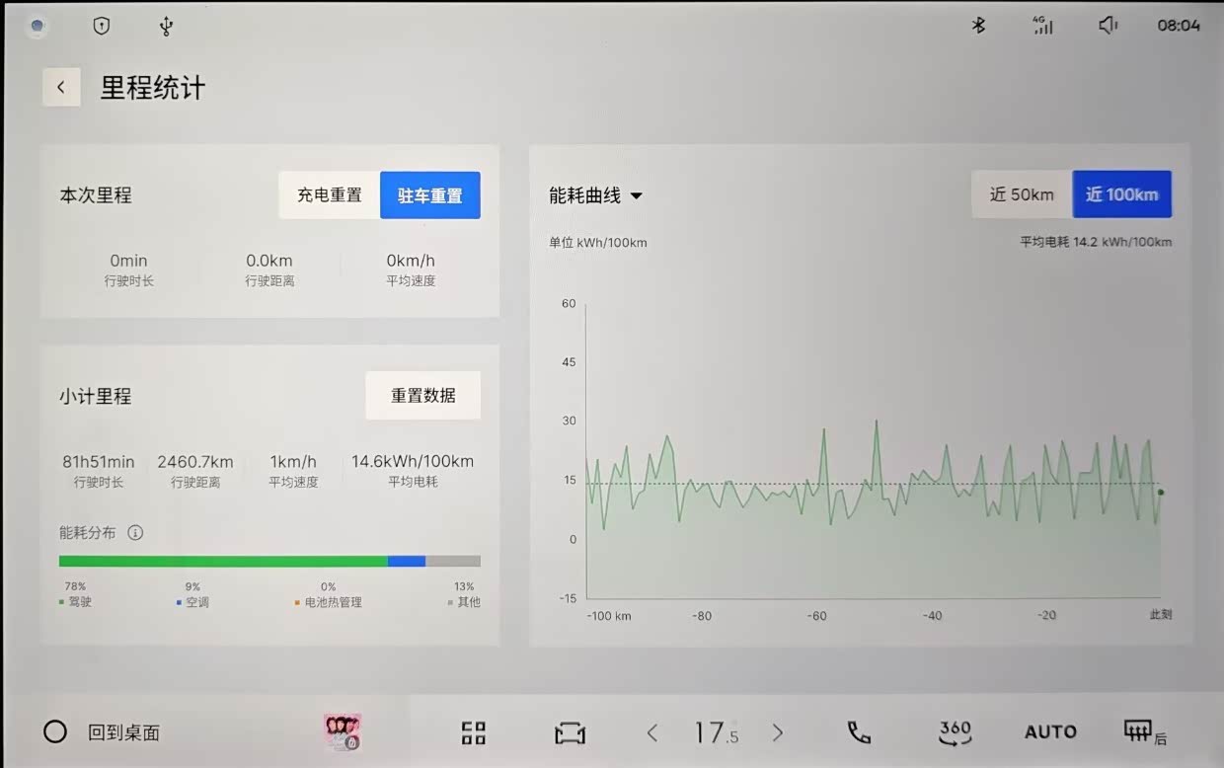Tap the 0min trip duration
This screenshot has height=768, width=1224.
click(128, 261)
